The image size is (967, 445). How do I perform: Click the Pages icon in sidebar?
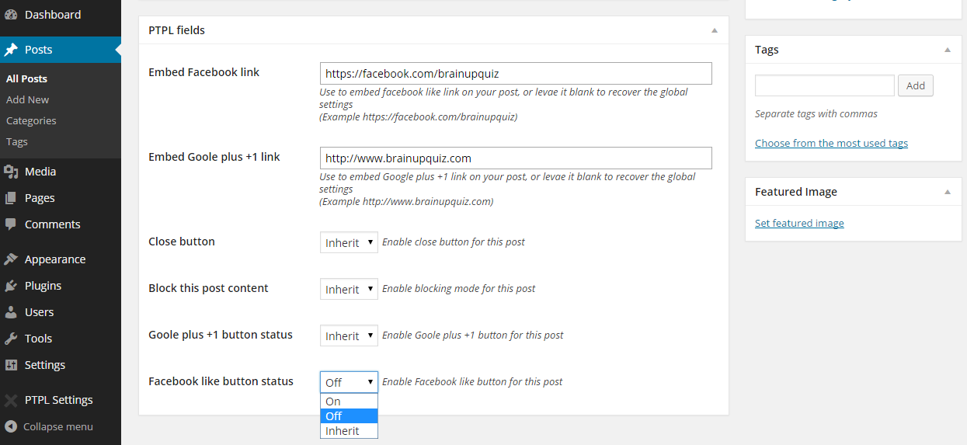pos(11,198)
